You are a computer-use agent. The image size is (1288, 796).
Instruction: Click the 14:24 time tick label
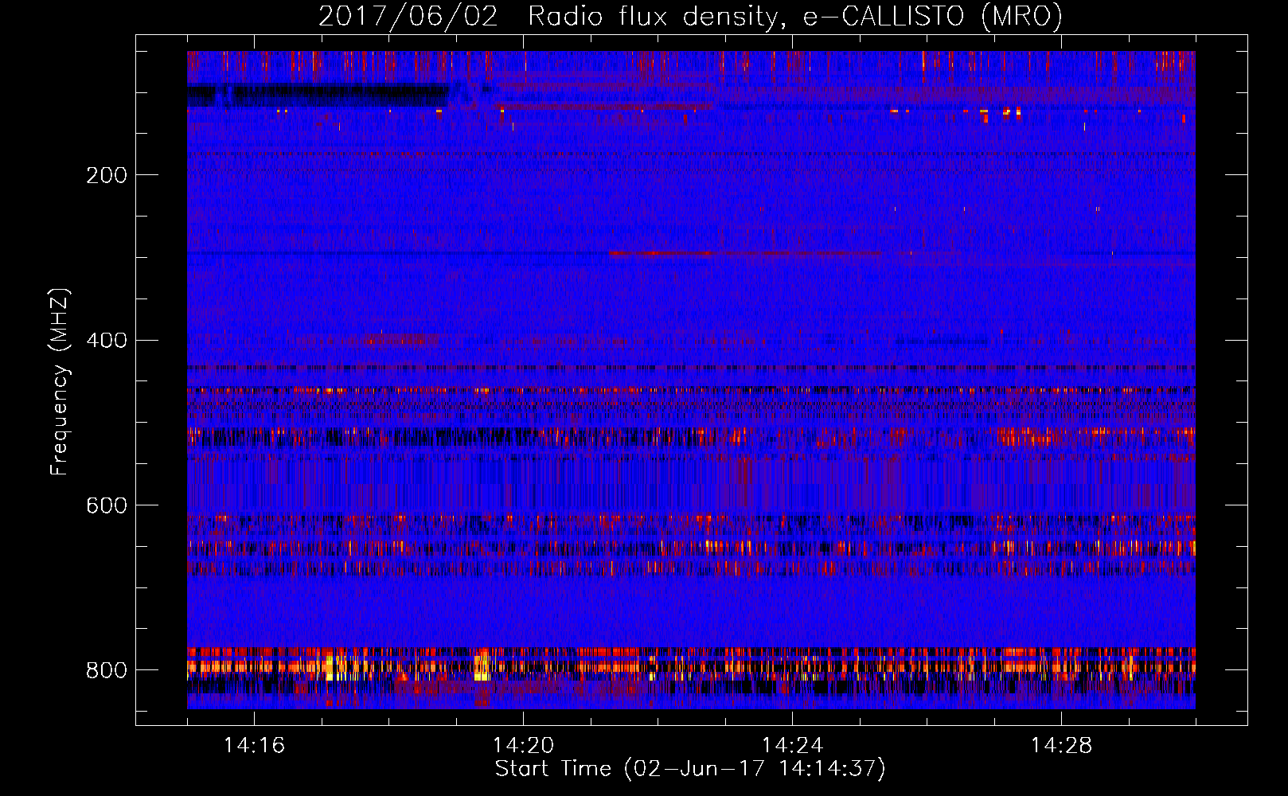[792, 745]
